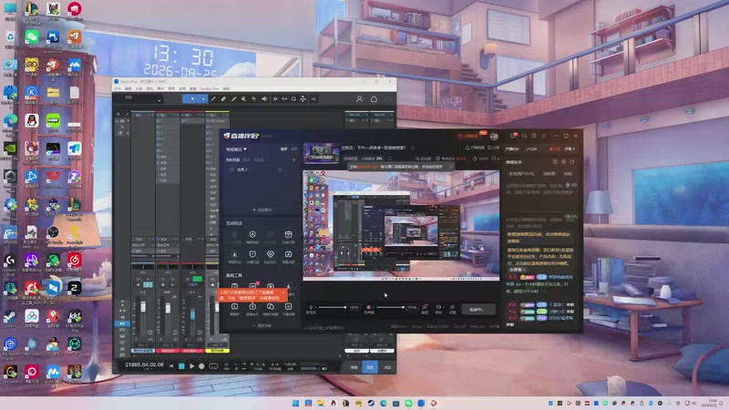The image size is (729, 410).
Task: Toggle the cyan monitor button on channel one
Action: pos(148,284)
